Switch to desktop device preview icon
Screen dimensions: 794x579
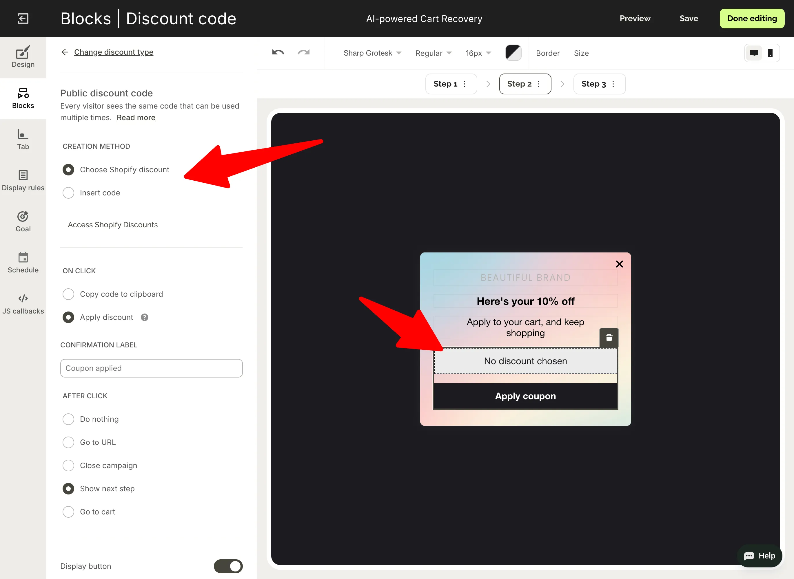754,53
